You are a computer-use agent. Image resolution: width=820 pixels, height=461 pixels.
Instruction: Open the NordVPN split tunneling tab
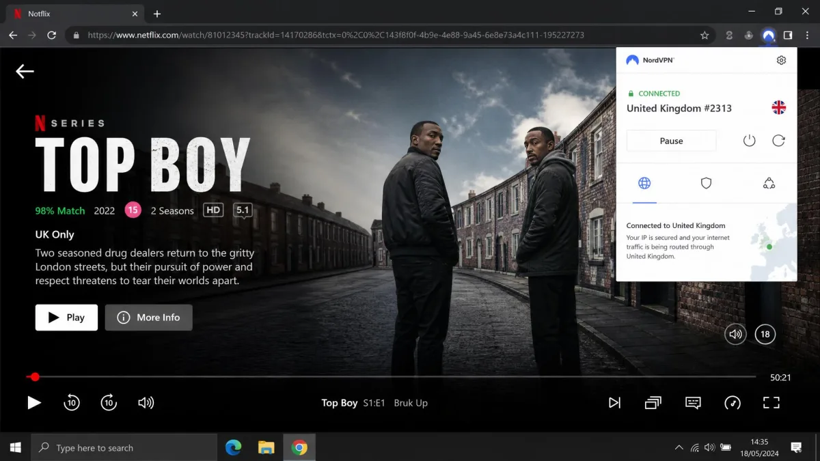click(x=769, y=183)
